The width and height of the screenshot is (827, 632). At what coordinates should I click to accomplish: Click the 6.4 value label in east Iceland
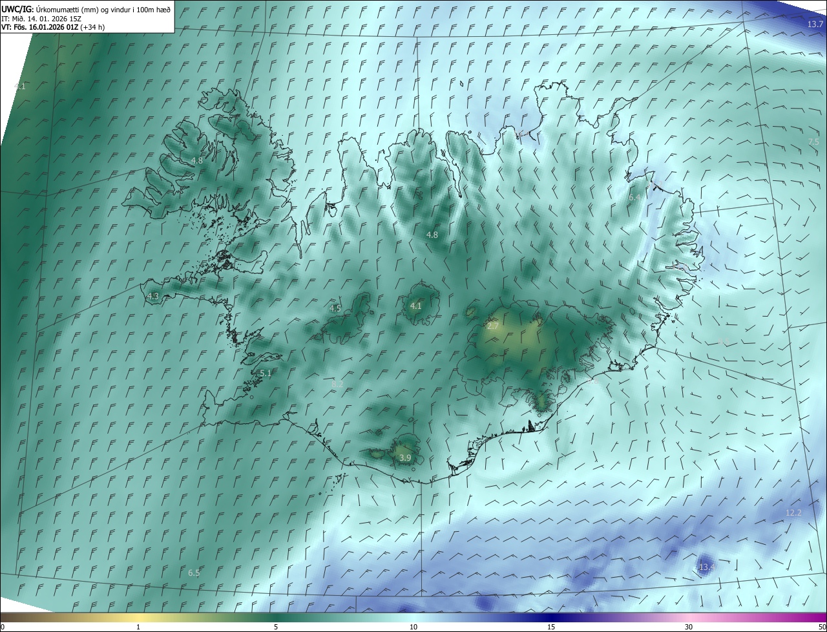(634, 197)
